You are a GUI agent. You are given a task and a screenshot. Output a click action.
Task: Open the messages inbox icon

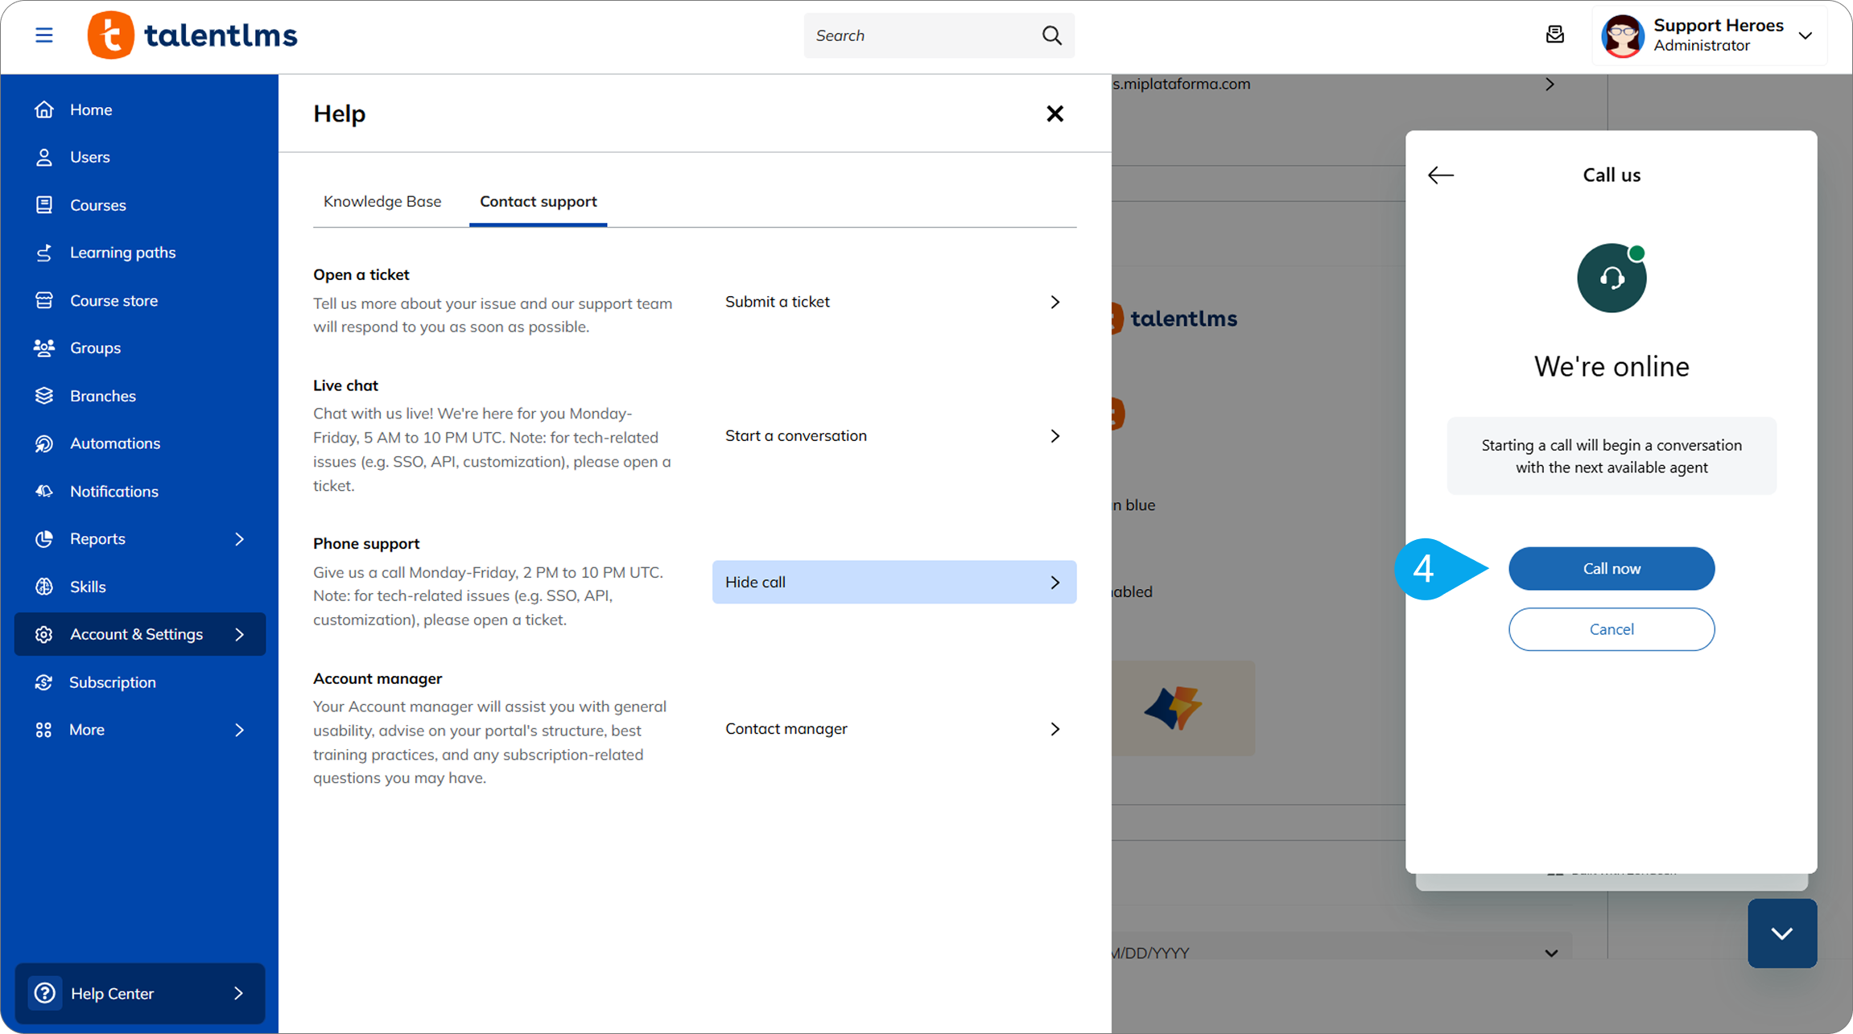(1554, 35)
